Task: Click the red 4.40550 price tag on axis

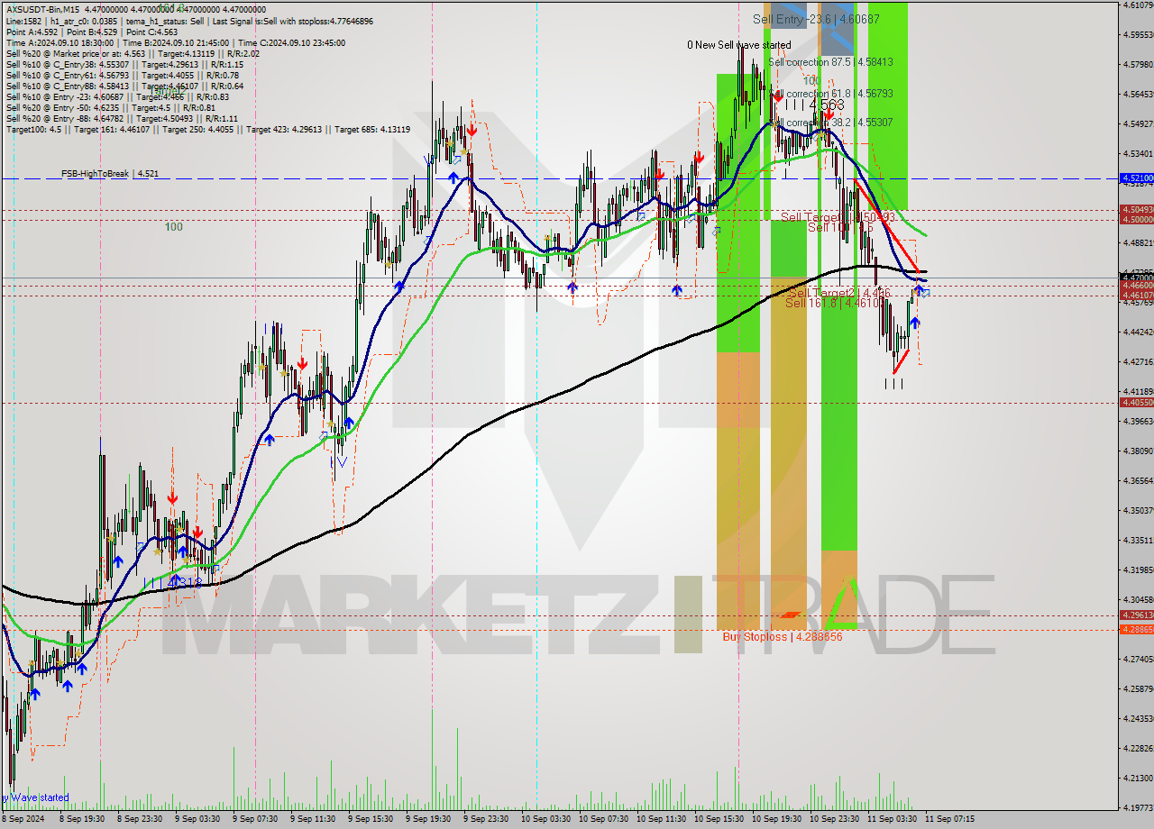Action: click(1136, 403)
